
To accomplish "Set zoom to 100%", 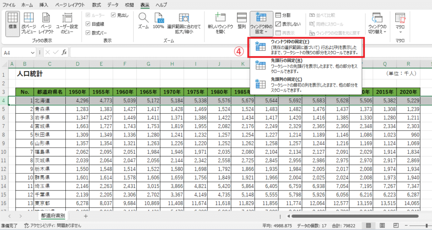I will click(x=159, y=21).
